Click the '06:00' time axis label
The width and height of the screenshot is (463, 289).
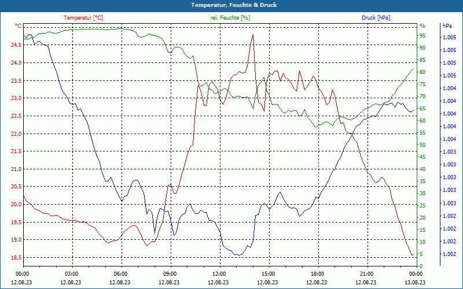point(121,273)
